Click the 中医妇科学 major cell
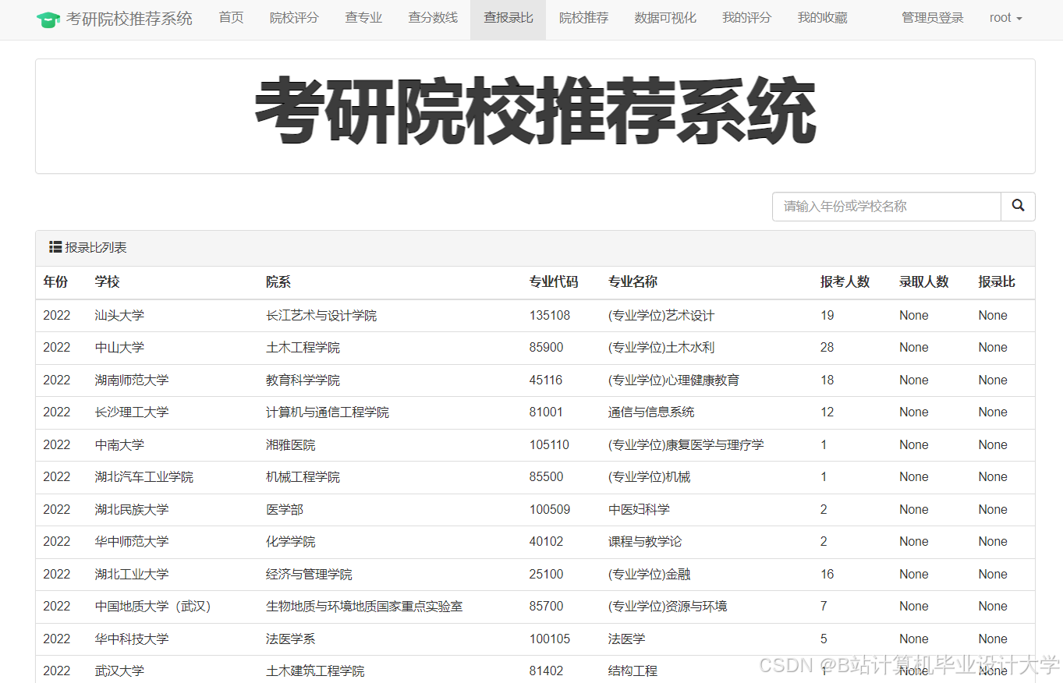 click(638, 510)
